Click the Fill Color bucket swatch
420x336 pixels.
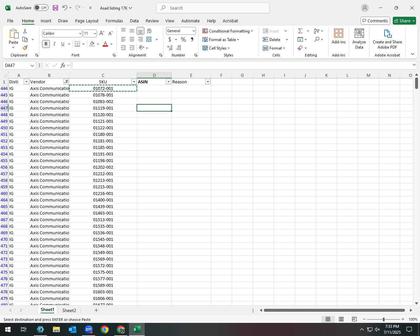(92, 44)
